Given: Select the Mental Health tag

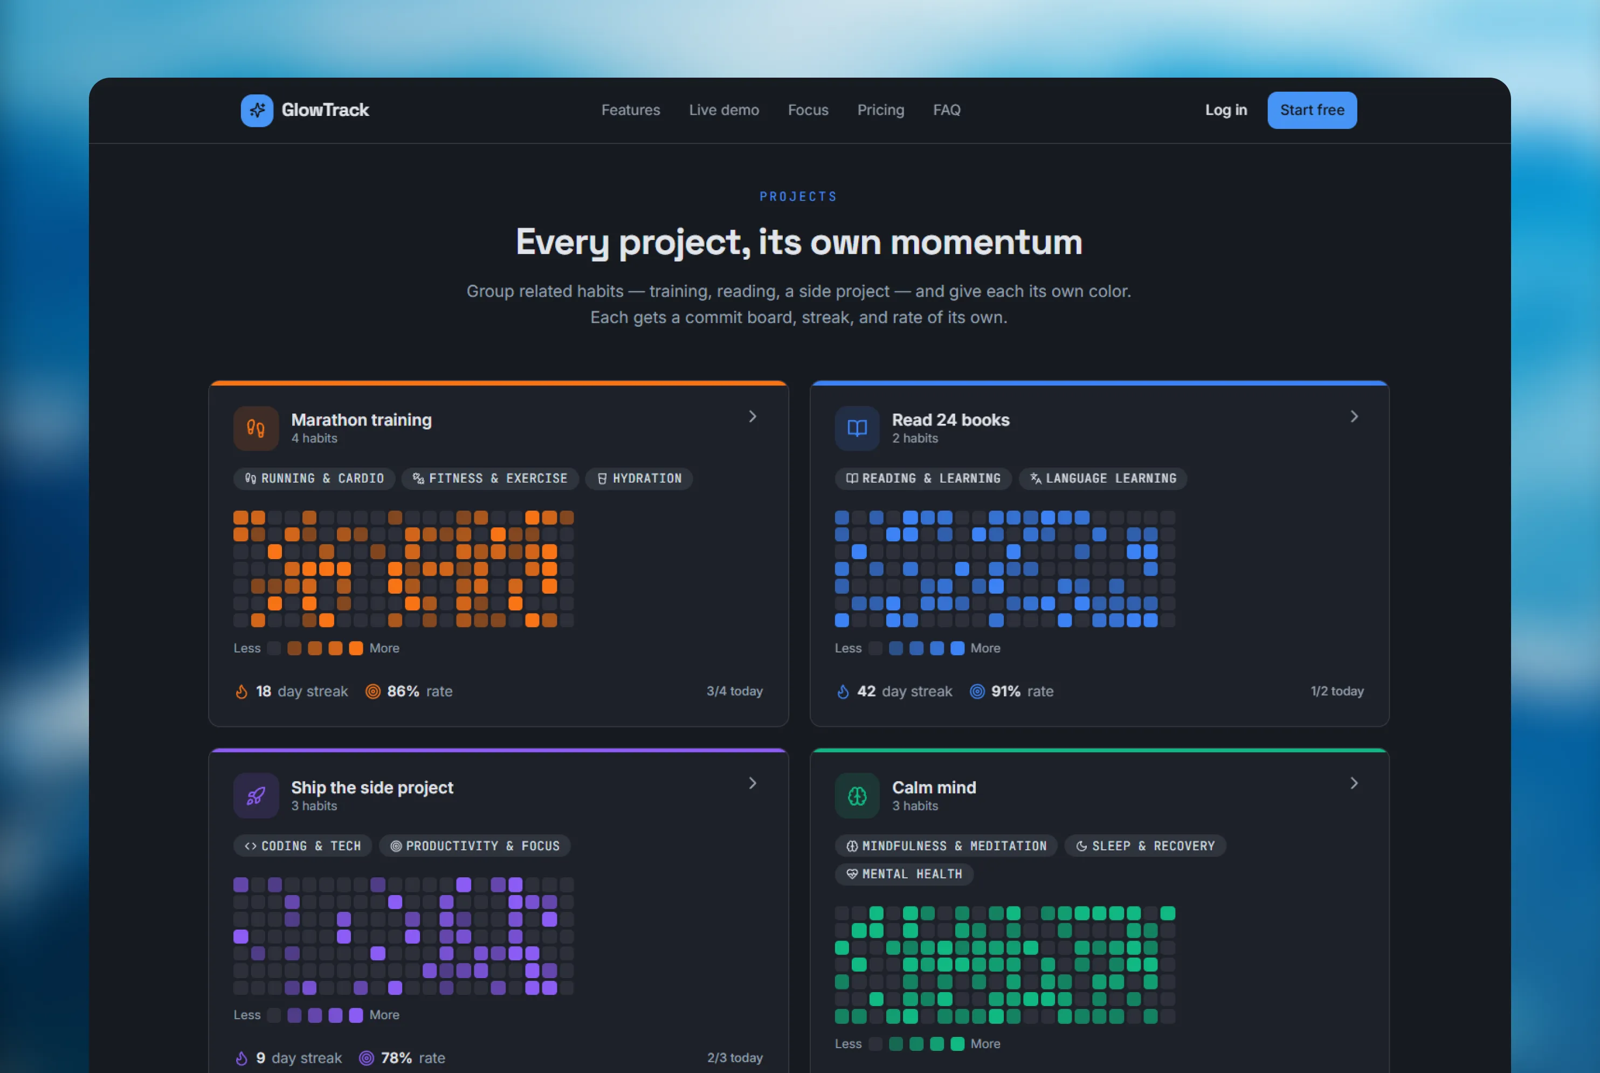Looking at the screenshot, I should [x=905, y=875].
